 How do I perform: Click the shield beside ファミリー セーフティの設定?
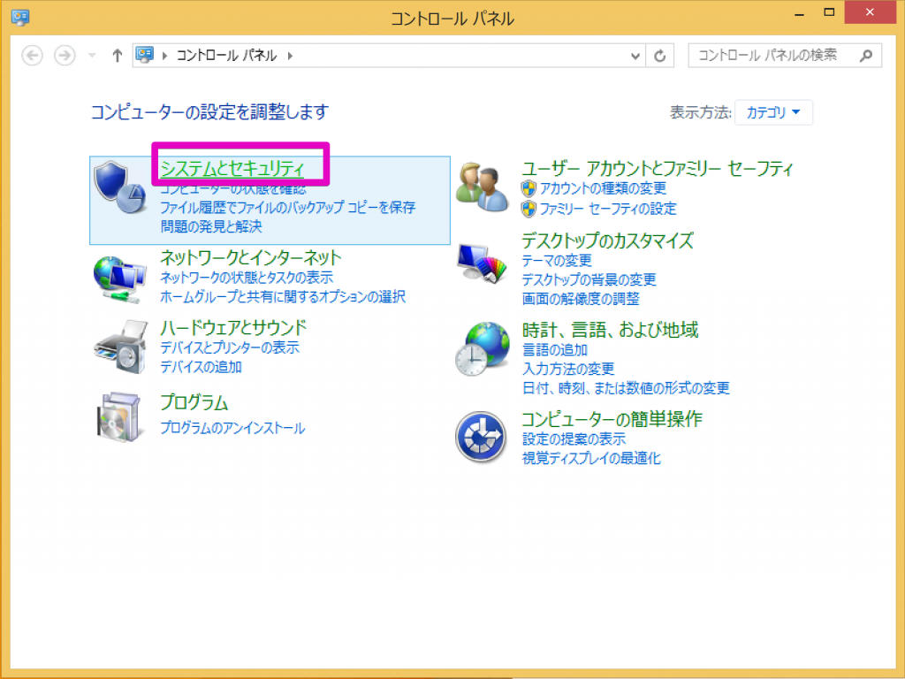point(529,209)
